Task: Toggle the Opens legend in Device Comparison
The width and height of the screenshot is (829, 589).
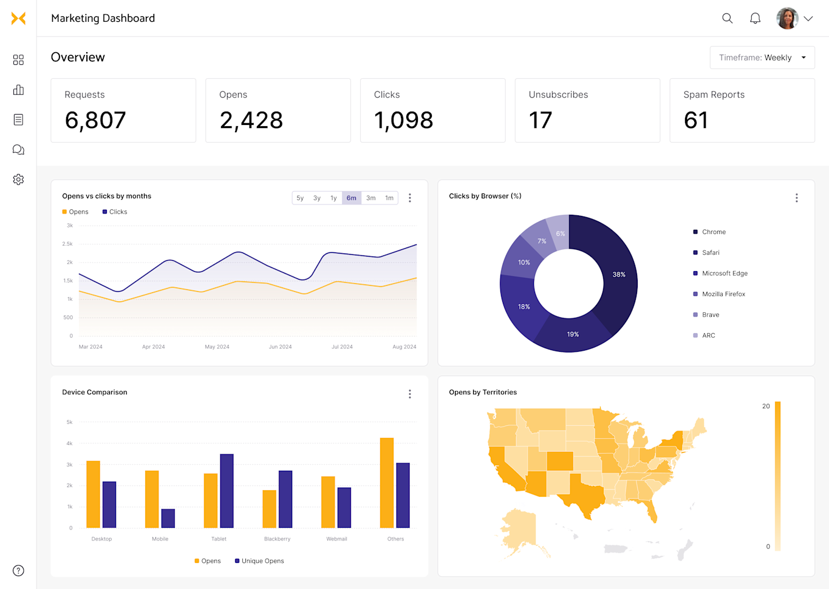Action: pyautogui.click(x=208, y=560)
